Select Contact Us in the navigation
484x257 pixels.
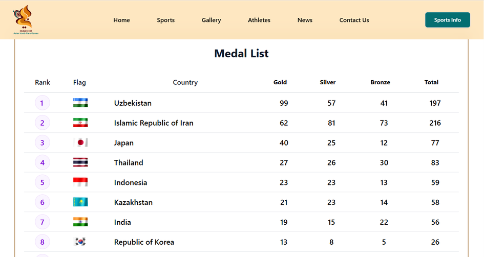(354, 20)
